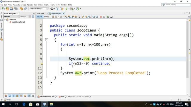The height and width of the screenshot is (107, 191).
Task: Open the Tools menu
Action: click(58, 5)
